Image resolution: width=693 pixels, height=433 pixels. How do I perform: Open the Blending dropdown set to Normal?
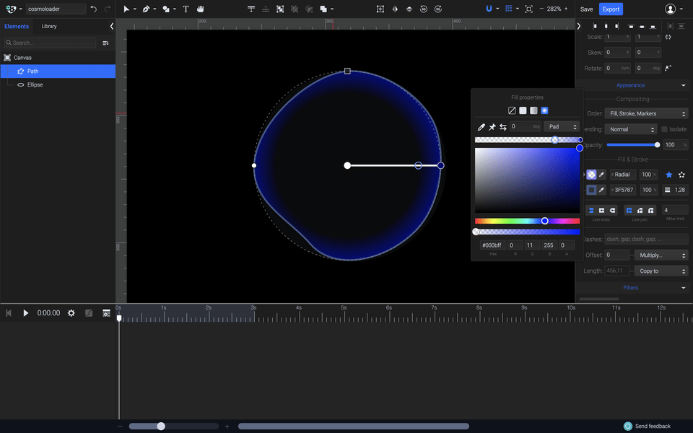630,128
